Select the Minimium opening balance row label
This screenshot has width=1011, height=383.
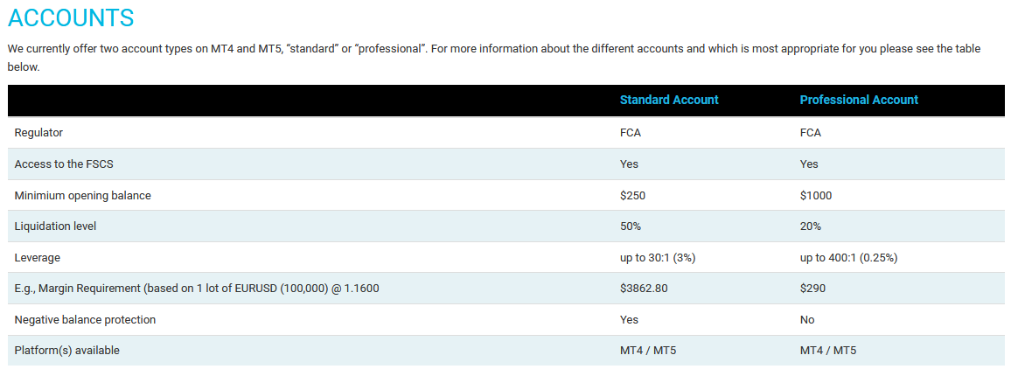tap(82, 195)
